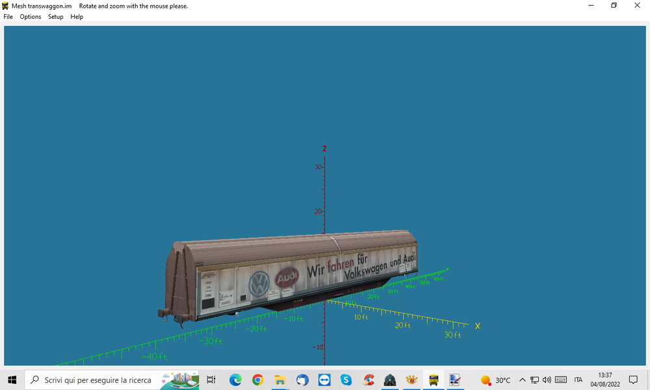The width and height of the screenshot is (650, 390).
Task: Open the Help menu
Action: (x=77, y=17)
